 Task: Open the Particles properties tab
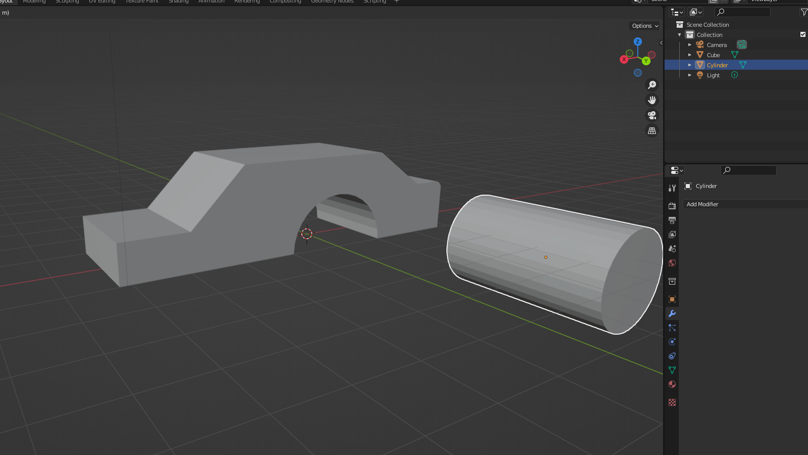(672, 328)
